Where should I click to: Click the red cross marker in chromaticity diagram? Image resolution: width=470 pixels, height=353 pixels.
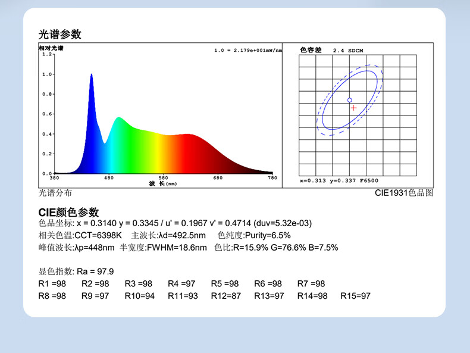click(354, 108)
